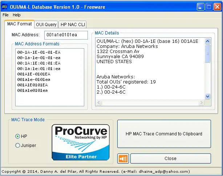Close the window with red X

coord(217,7)
